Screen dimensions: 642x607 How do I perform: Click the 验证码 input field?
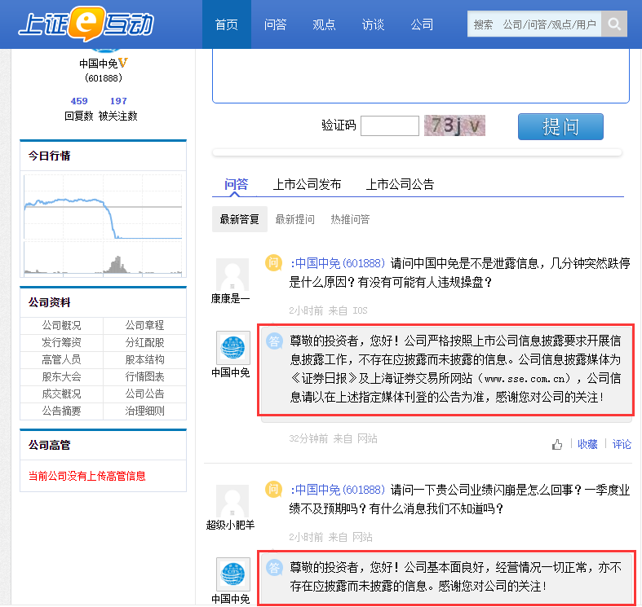click(x=389, y=125)
